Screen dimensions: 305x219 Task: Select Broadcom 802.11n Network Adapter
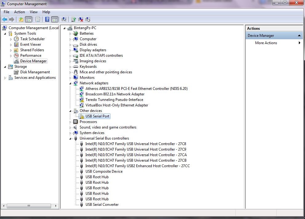coord(115,94)
